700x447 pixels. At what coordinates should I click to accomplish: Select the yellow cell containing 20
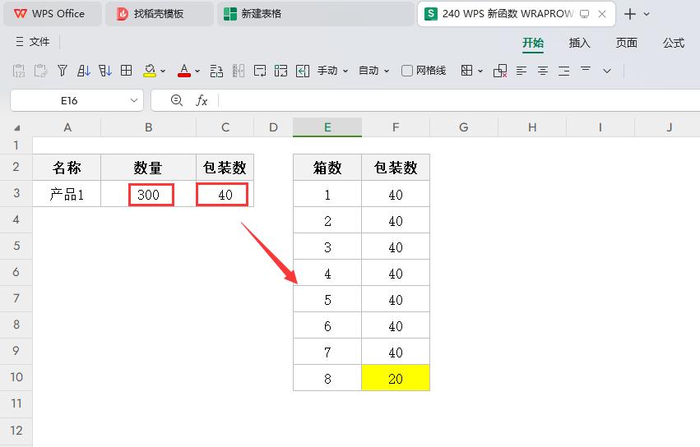396,378
